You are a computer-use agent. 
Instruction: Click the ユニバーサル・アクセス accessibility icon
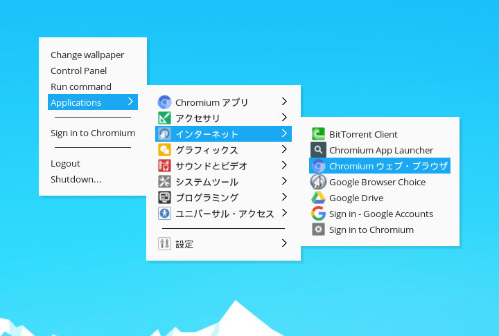click(x=164, y=214)
